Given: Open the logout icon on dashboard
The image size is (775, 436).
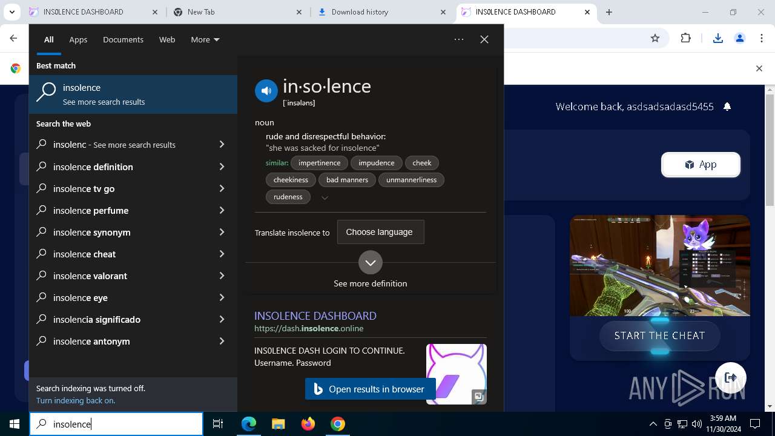Looking at the screenshot, I should coord(731,378).
